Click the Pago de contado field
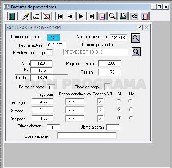The height and width of the screenshot is (168, 172). pyautogui.click(x=110, y=63)
